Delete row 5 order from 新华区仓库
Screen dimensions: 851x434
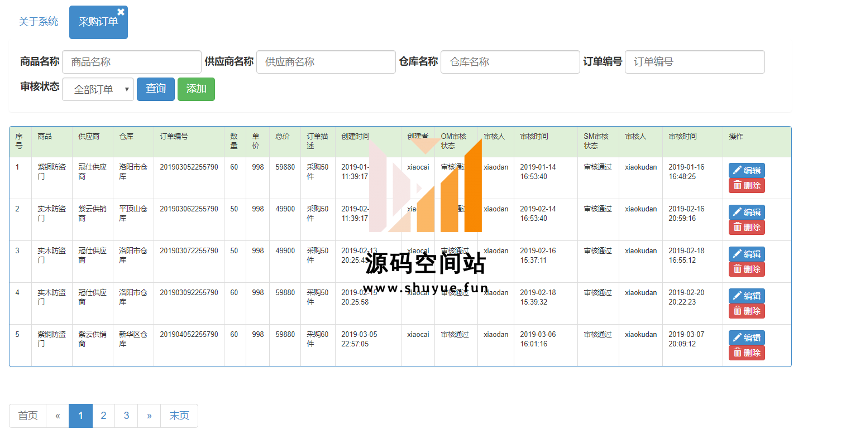point(746,353)
